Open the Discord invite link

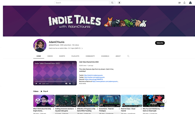[x=94, y=79]
